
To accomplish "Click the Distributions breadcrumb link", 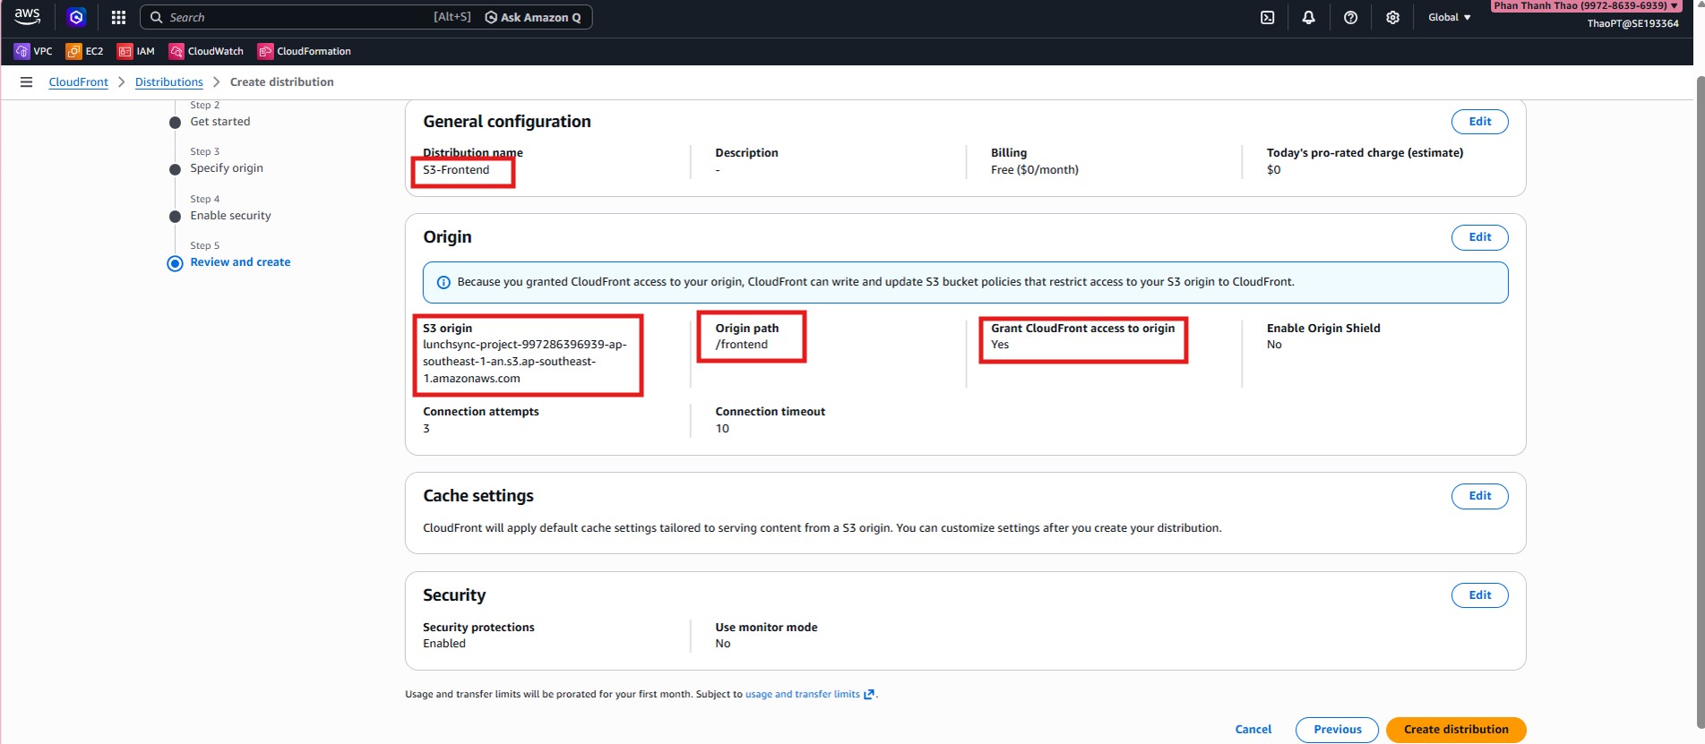I will point(168,81).
